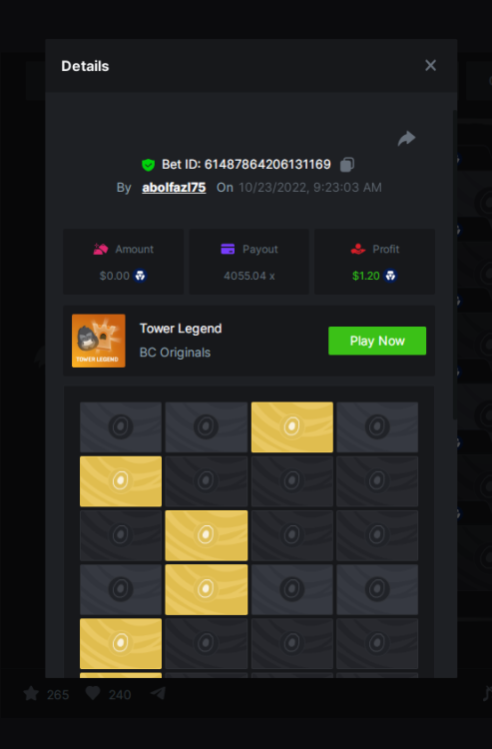
Task: Click the Tower Legend title text
Action: [x=181, y=329]
